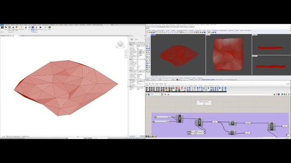Open the Grasshopper Solution menu

[161, 84]
